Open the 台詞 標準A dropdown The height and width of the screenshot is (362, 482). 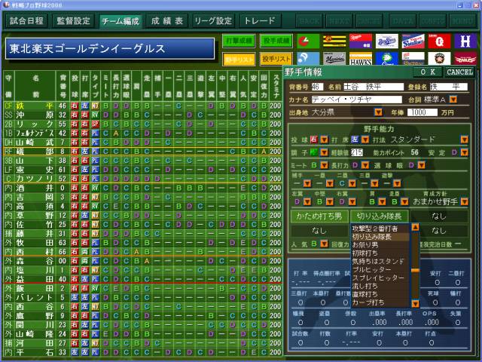(x=453, y=100)
